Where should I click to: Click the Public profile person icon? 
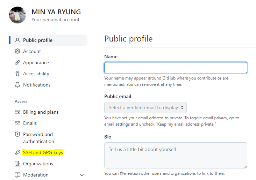(x=17, y=40)
